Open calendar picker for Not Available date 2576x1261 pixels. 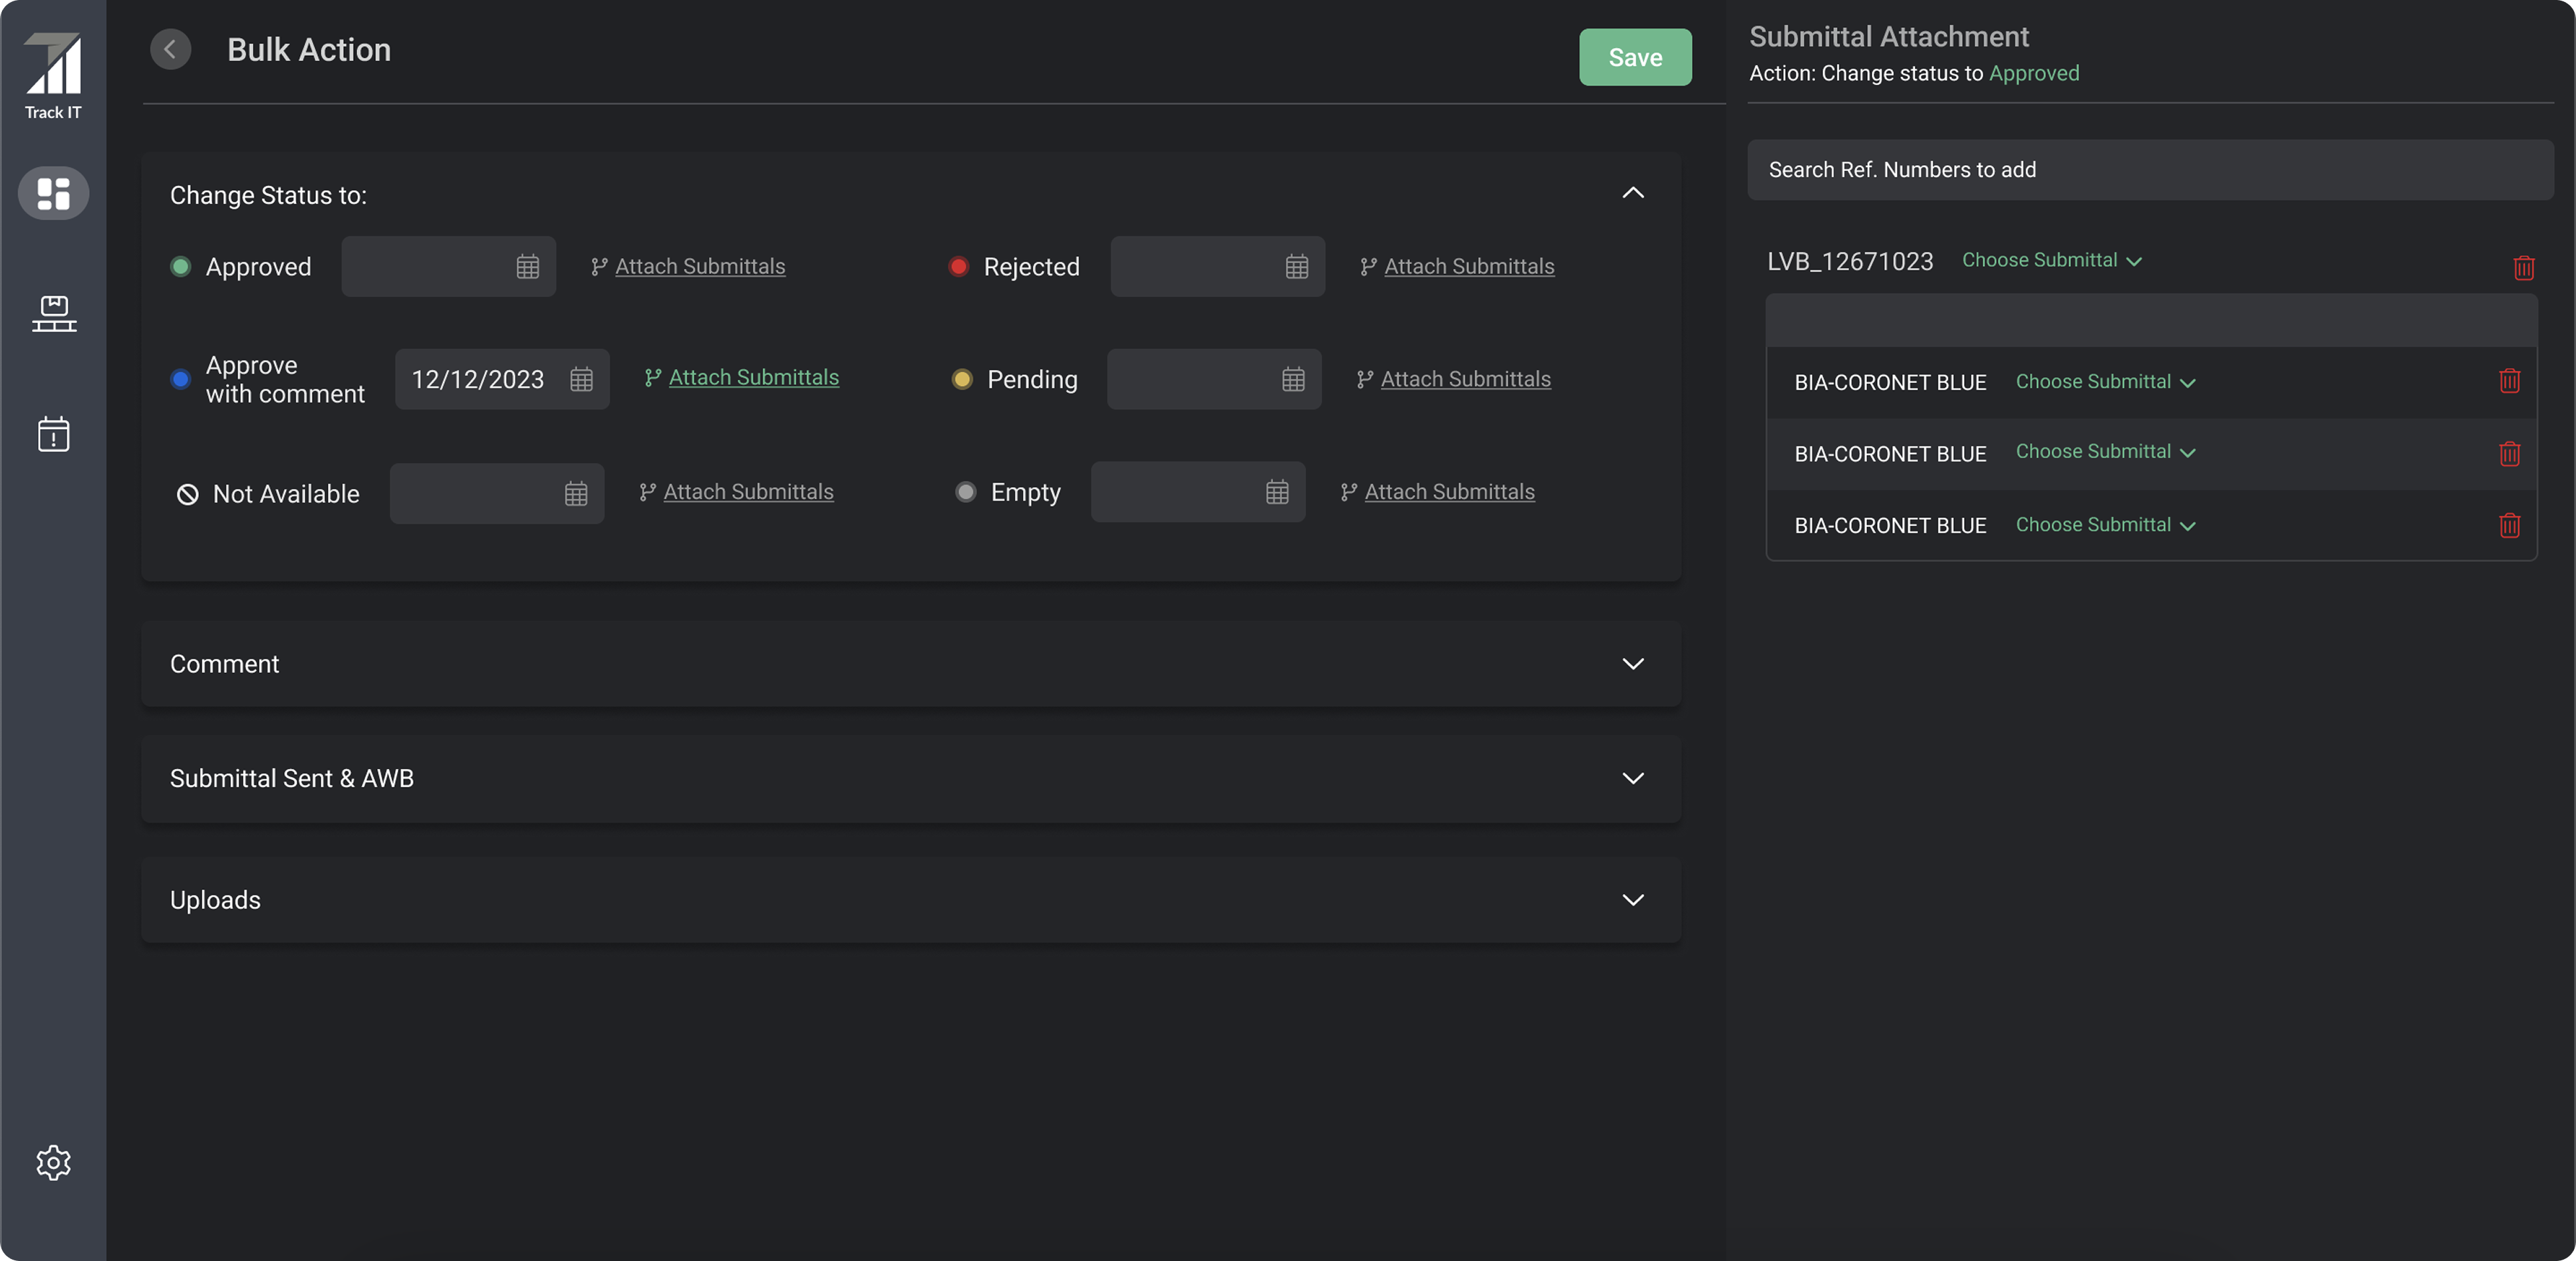tap(575, 493)
